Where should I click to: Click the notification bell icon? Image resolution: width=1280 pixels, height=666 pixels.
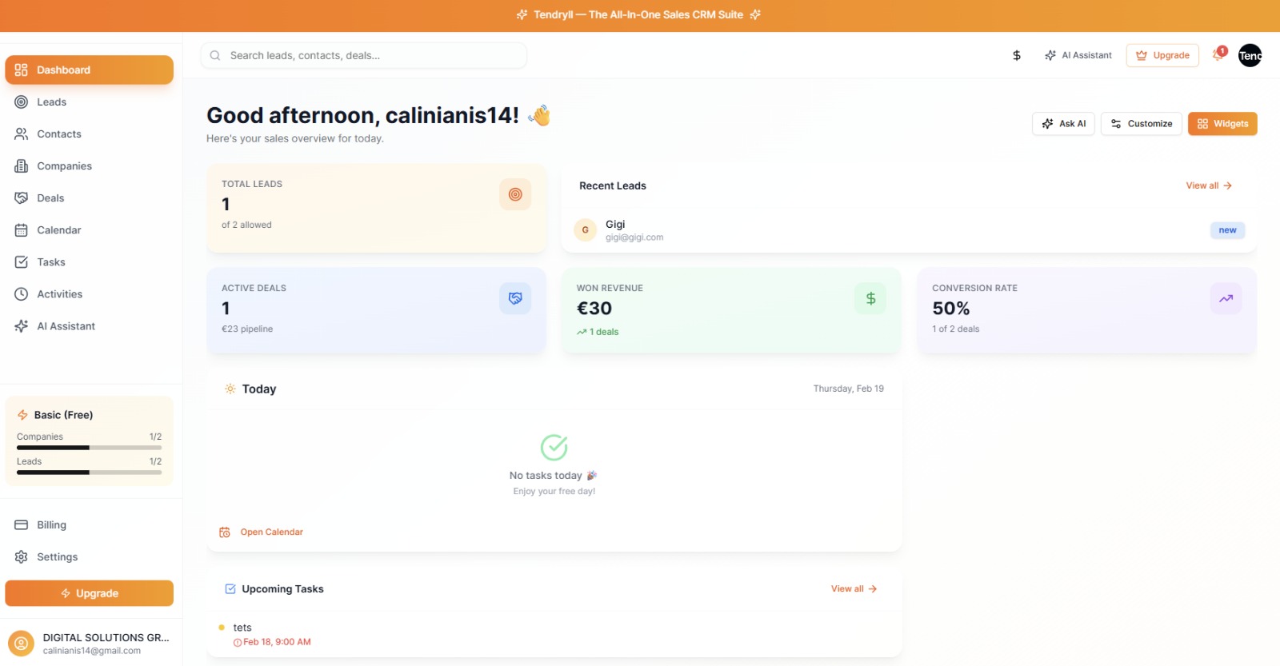1218,55
